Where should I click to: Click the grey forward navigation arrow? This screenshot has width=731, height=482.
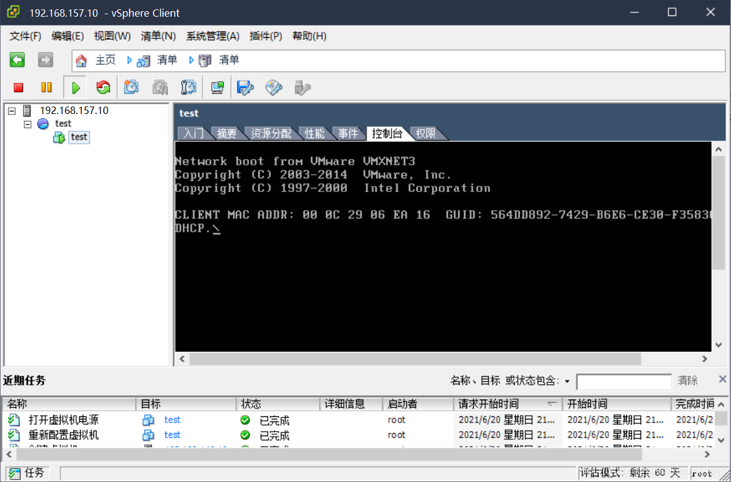point(45,59)
